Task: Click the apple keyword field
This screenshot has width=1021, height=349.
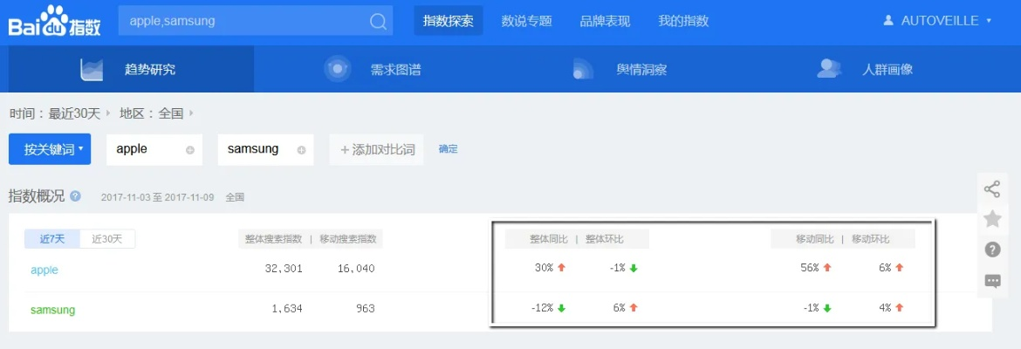Action: (155, 149)
